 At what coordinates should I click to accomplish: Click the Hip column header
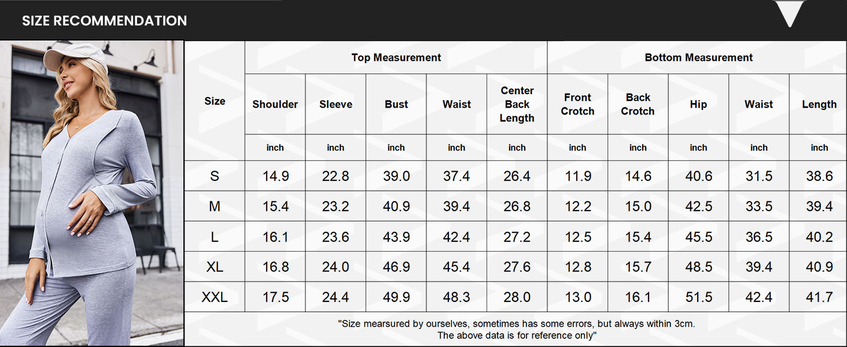(698, 104)
